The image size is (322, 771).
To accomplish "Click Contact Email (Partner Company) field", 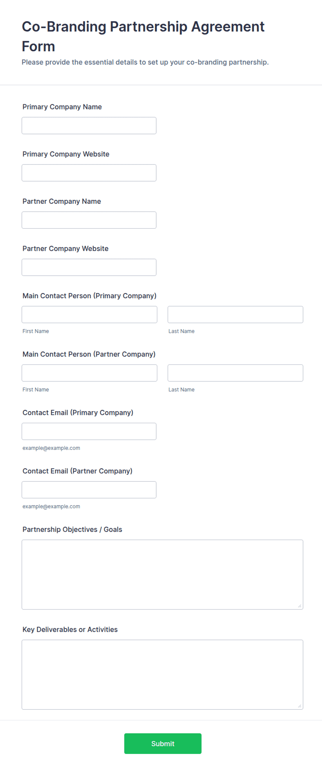I will tap(89, 490).
